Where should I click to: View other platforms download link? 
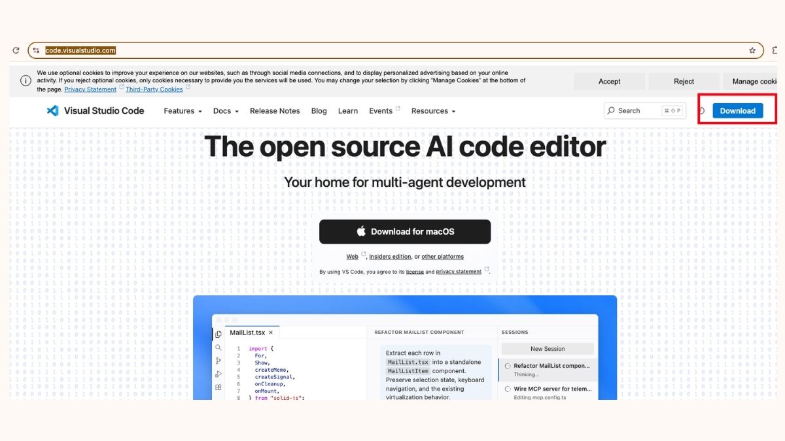click(x=442, y=257)
